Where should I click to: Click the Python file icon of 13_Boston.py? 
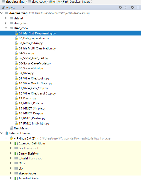(16, 98)
